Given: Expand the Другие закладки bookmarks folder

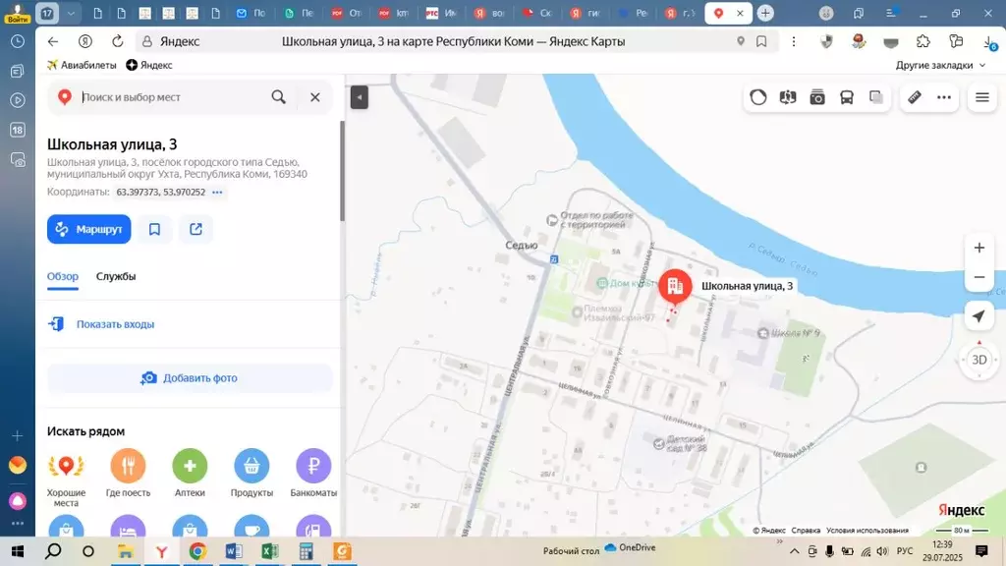Looking at the screenshot, I should click(940, 65).
